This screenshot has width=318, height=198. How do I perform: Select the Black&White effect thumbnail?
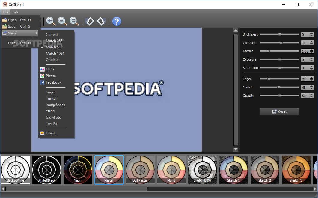15,170
